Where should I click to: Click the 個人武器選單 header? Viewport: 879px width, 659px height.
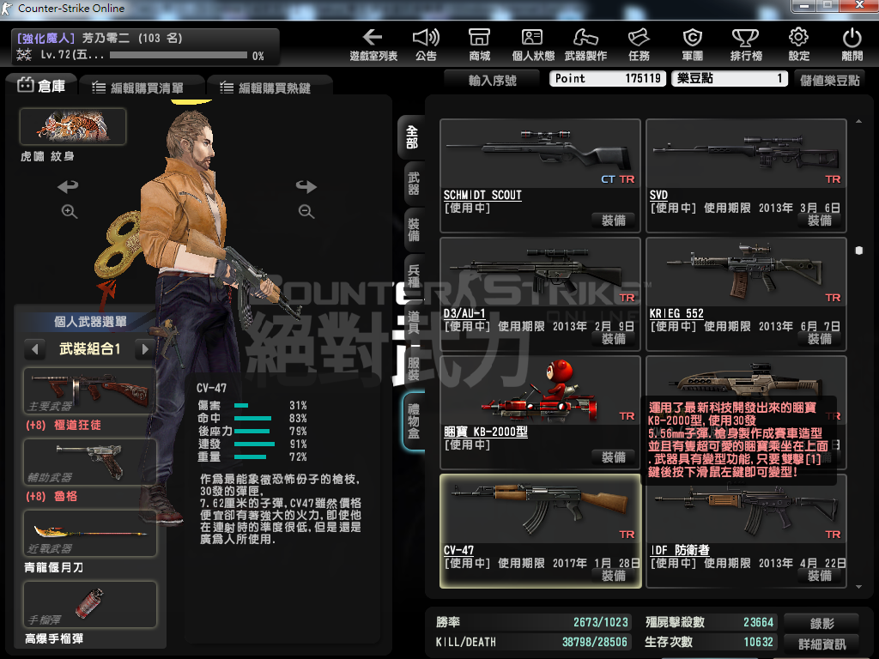click(90, 322)
